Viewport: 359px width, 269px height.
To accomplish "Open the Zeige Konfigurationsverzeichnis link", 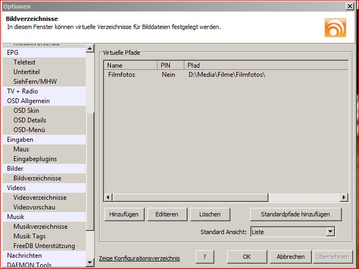I will (140, 258).
